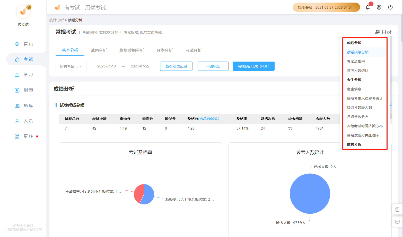Click the power logout icon
The width and height of the screenshot is (403, 237).
[390, 7]
